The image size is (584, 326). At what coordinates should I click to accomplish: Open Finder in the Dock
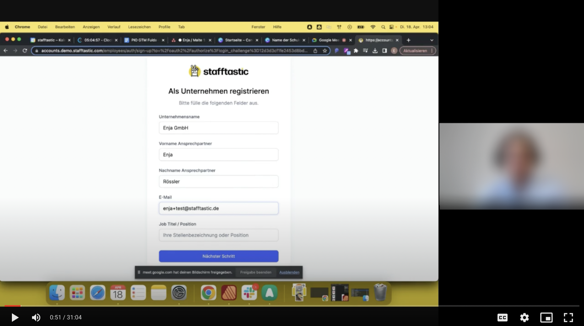[57, 293]
